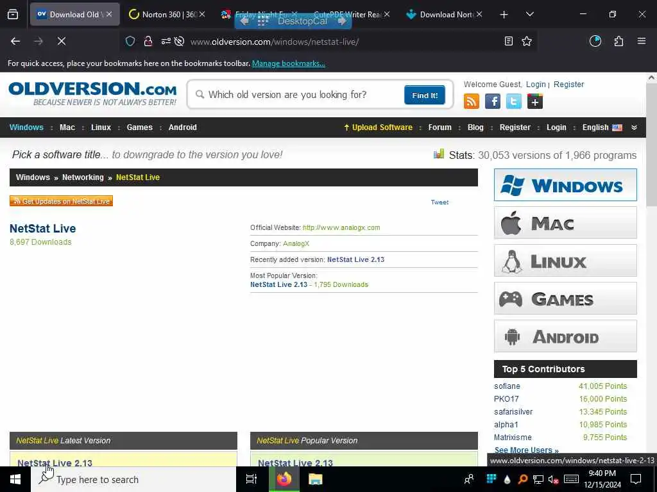Click Find It! search button
Screen dimensions: 657x492
425,95
